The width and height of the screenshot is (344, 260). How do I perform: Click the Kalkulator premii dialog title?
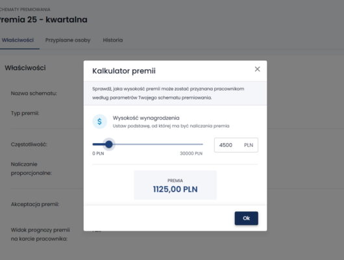click(124, 71)
